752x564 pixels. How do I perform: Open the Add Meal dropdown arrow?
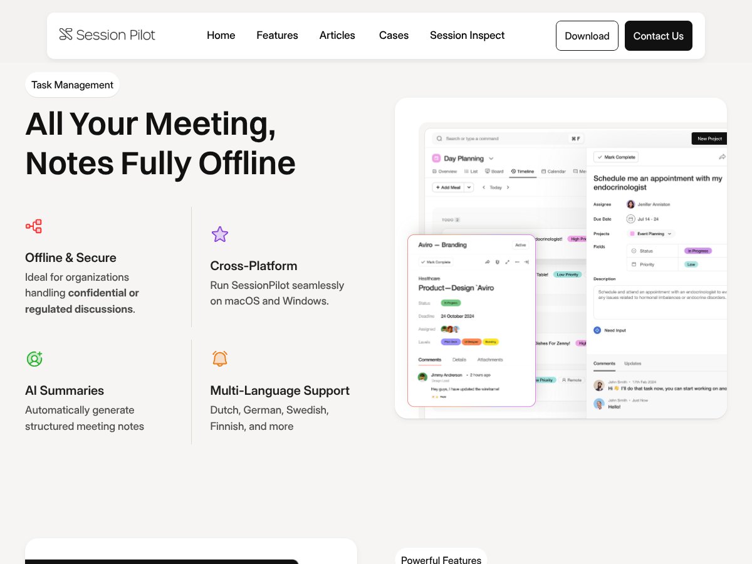pos(469,187)
